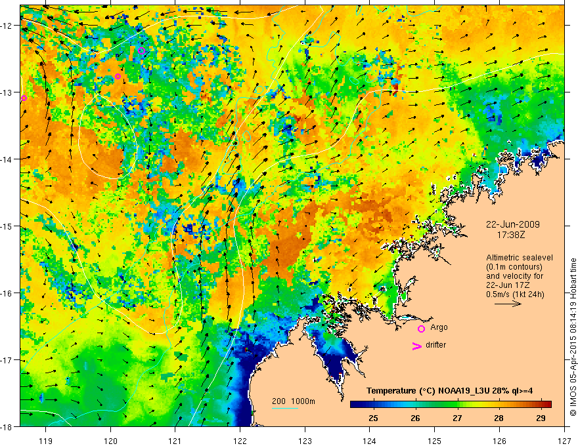Click the latitude axis label -16
Screen dimensions: 578x446
coord(7,293)
